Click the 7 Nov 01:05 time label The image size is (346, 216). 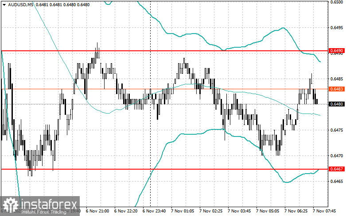(183, 211)
